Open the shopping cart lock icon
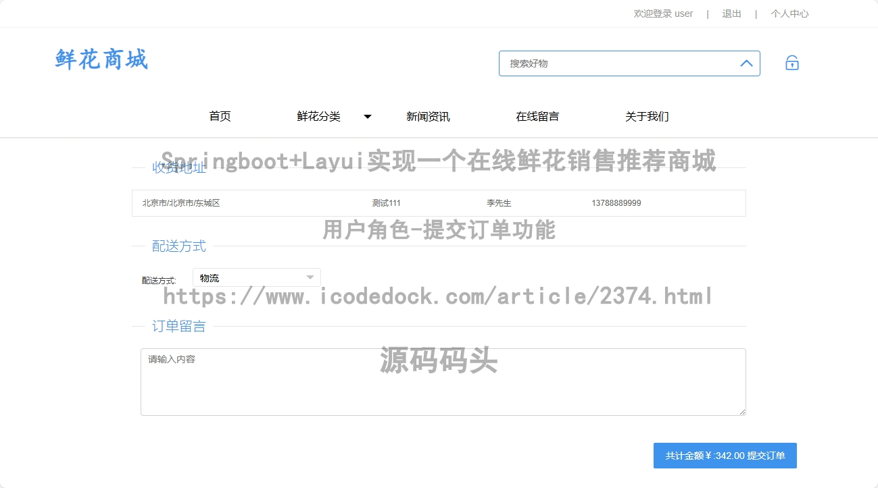The height and width of the screenshot is (488, 878). point(792,63)
